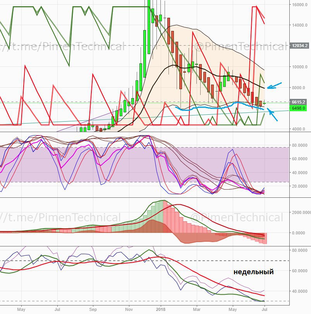This screenshot has height=314, width=311.
Task: Click the '2018' time axis label
Action: click(x=161, y=309)
